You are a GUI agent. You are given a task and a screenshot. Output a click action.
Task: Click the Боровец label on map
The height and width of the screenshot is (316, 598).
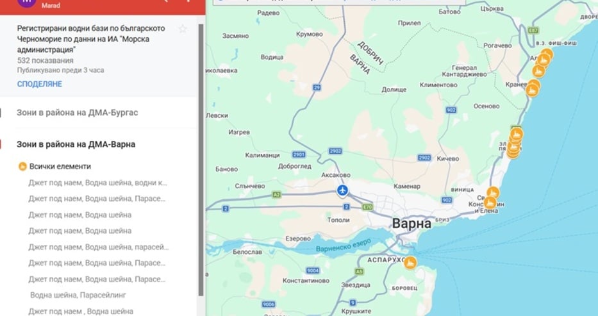(404, 288)
